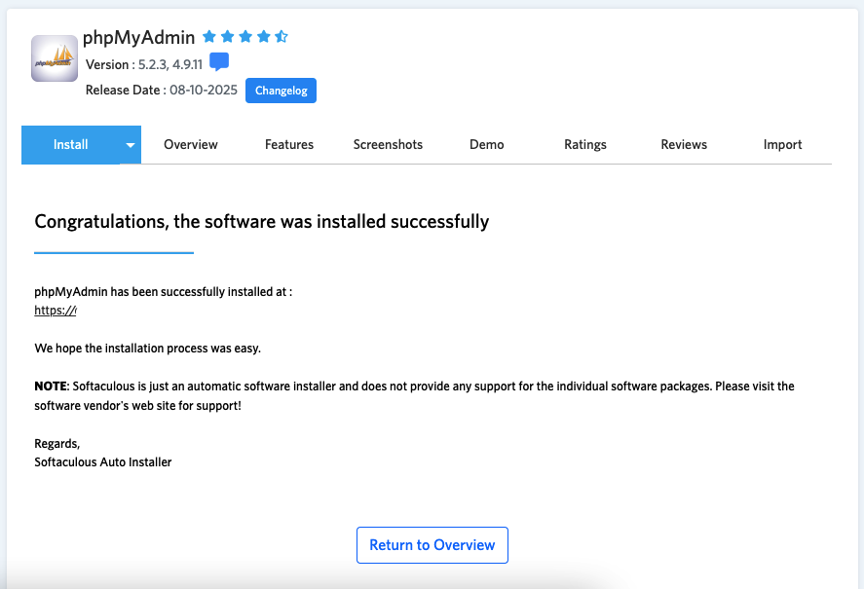Click Return to Overview button
The image size is (864, 589).
coord(432,545)
